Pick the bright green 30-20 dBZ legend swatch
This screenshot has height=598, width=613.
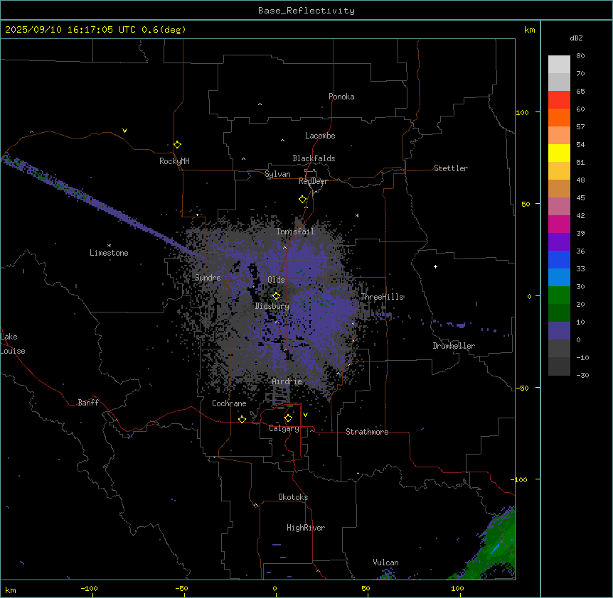(x=559, y=295)
